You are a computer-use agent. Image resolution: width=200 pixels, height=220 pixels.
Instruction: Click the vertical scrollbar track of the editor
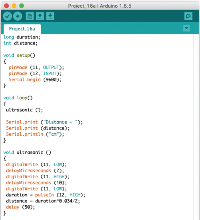pos(196,126)
